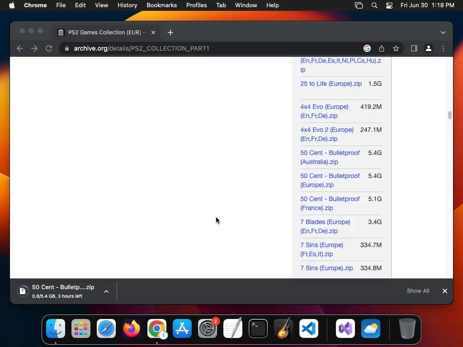Download 50 Cent - Bulletproof (Australia).zip

coord(330,157)
